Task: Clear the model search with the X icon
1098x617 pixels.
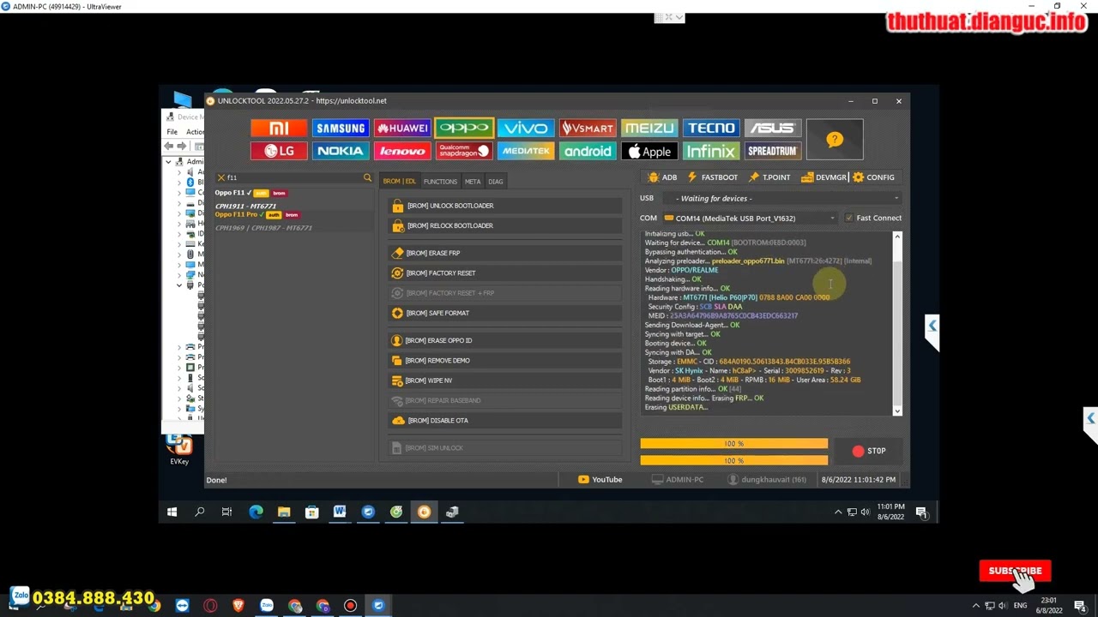Action: 220,177
